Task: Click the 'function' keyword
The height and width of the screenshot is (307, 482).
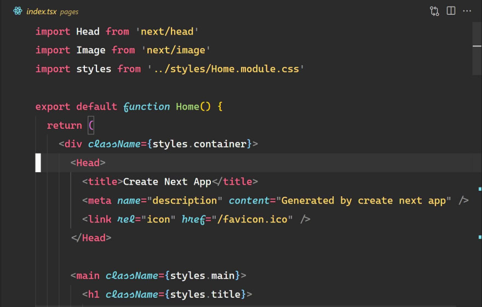Action: 146,107
